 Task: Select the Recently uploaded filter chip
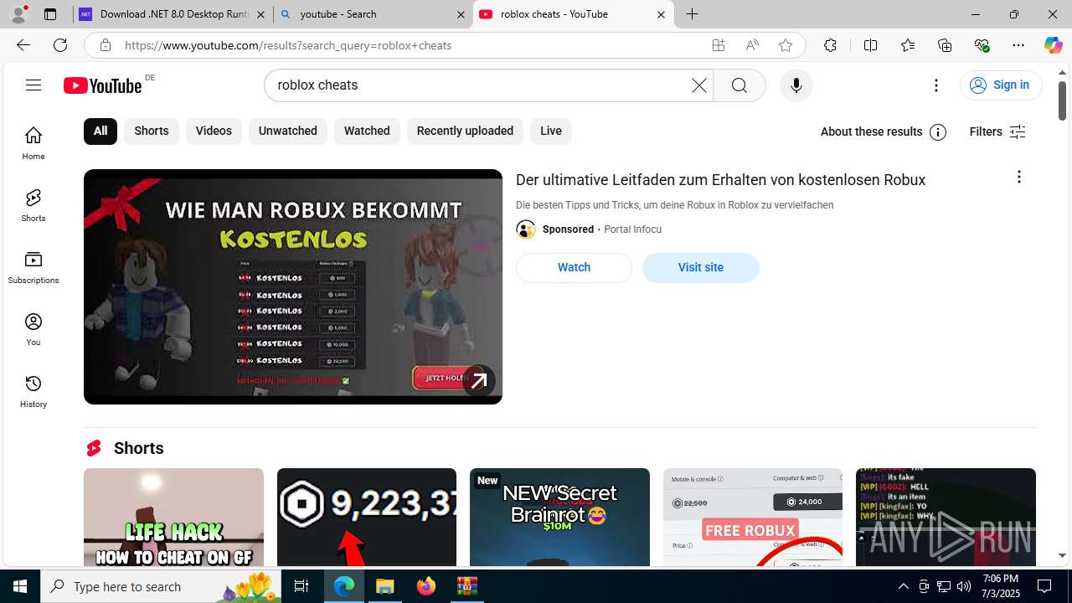pyautogui.click(x=465, y=131)
